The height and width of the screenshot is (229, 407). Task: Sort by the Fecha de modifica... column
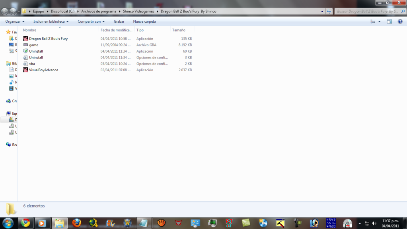click(x=117, y=30)
